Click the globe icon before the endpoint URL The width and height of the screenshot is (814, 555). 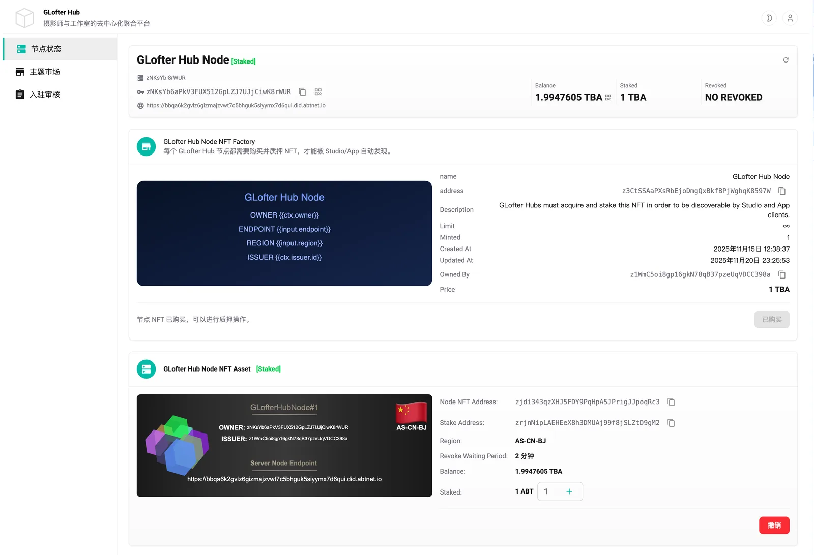pos(140,106)
